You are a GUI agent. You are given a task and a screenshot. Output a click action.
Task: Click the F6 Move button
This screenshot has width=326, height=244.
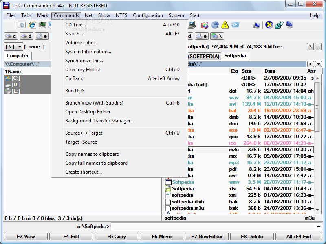pos(161,237)
